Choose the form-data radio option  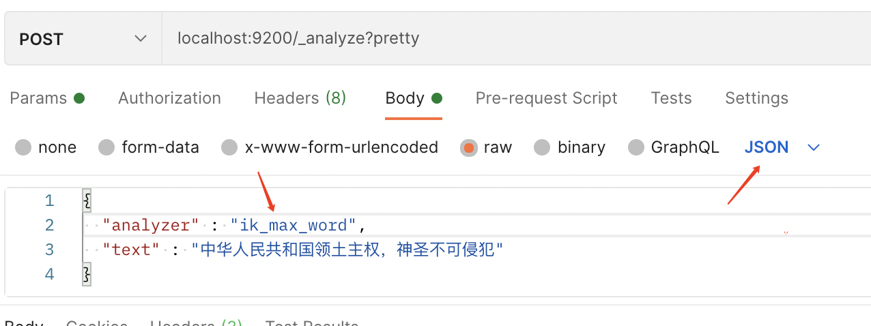tap(107, 147)
